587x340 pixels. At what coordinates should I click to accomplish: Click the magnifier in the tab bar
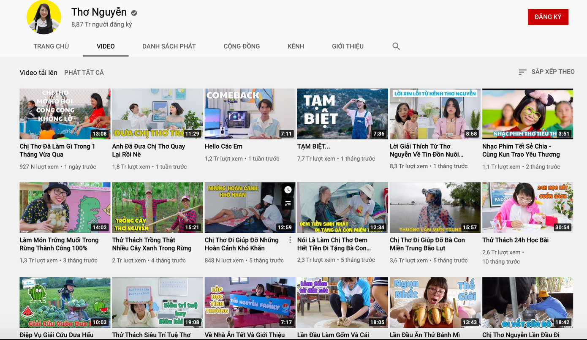(x=396, y=46)
